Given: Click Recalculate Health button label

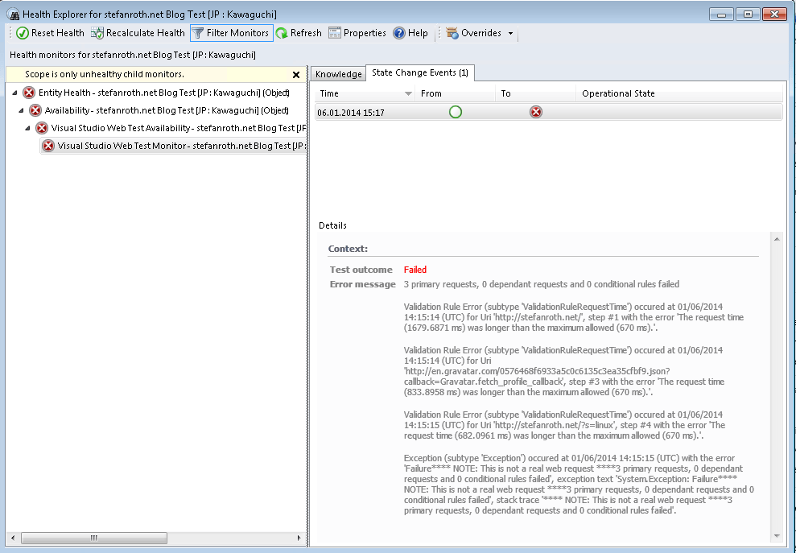Looking at the screenshot, I should click(x=145, y=33).
